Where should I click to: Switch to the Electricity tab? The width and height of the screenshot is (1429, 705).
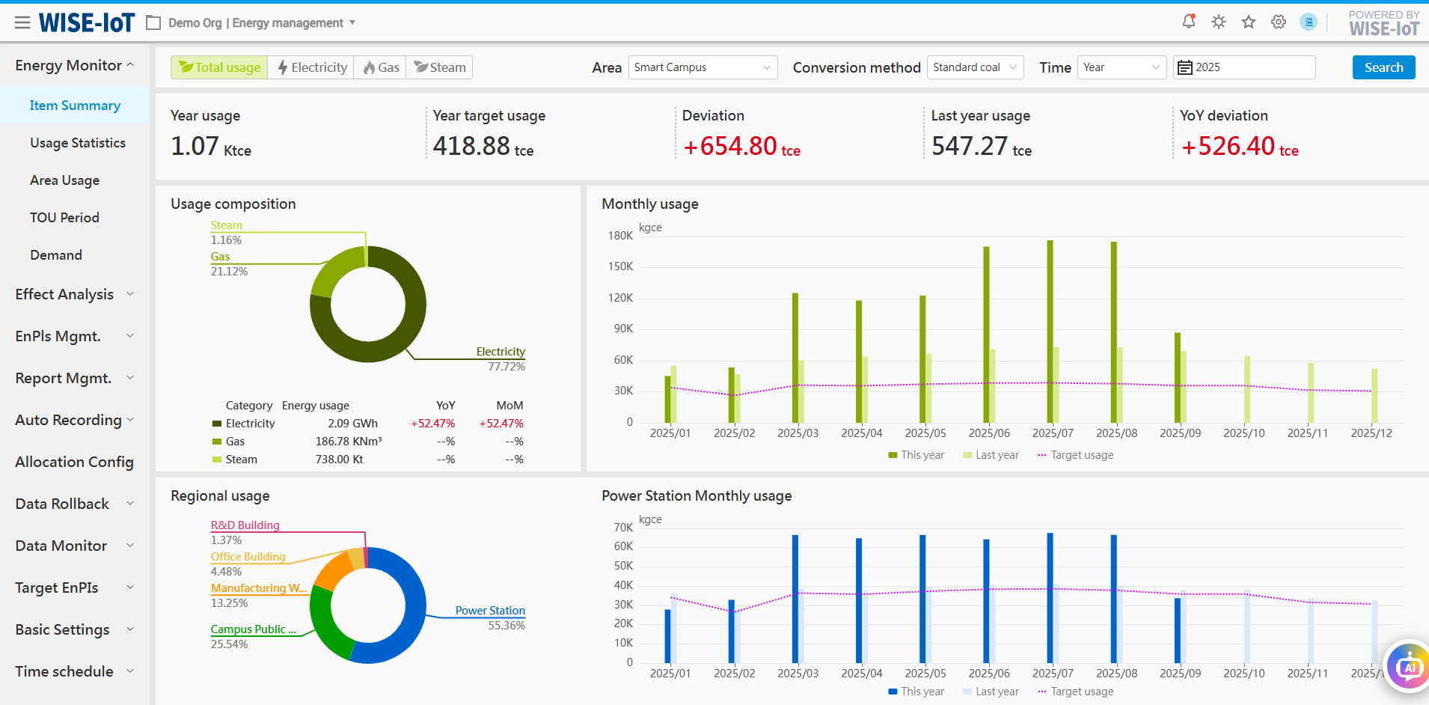(x=311, y=67)
